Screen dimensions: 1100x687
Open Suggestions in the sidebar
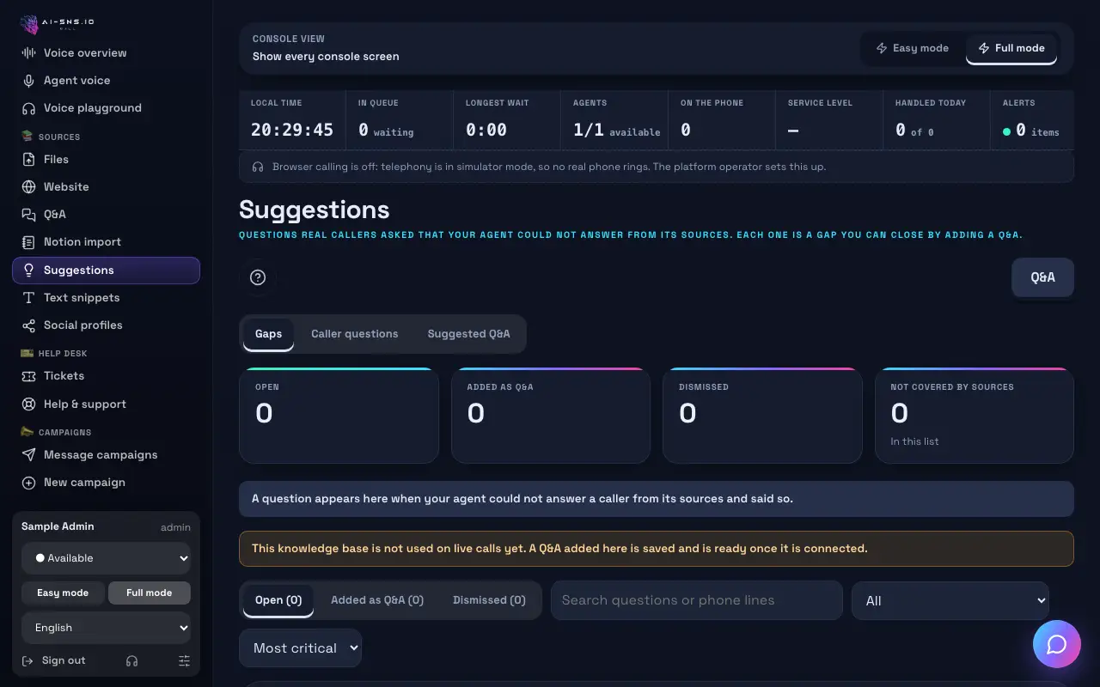coord(107,271)
